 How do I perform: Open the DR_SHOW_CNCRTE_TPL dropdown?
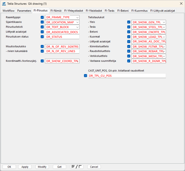point(149,32)
